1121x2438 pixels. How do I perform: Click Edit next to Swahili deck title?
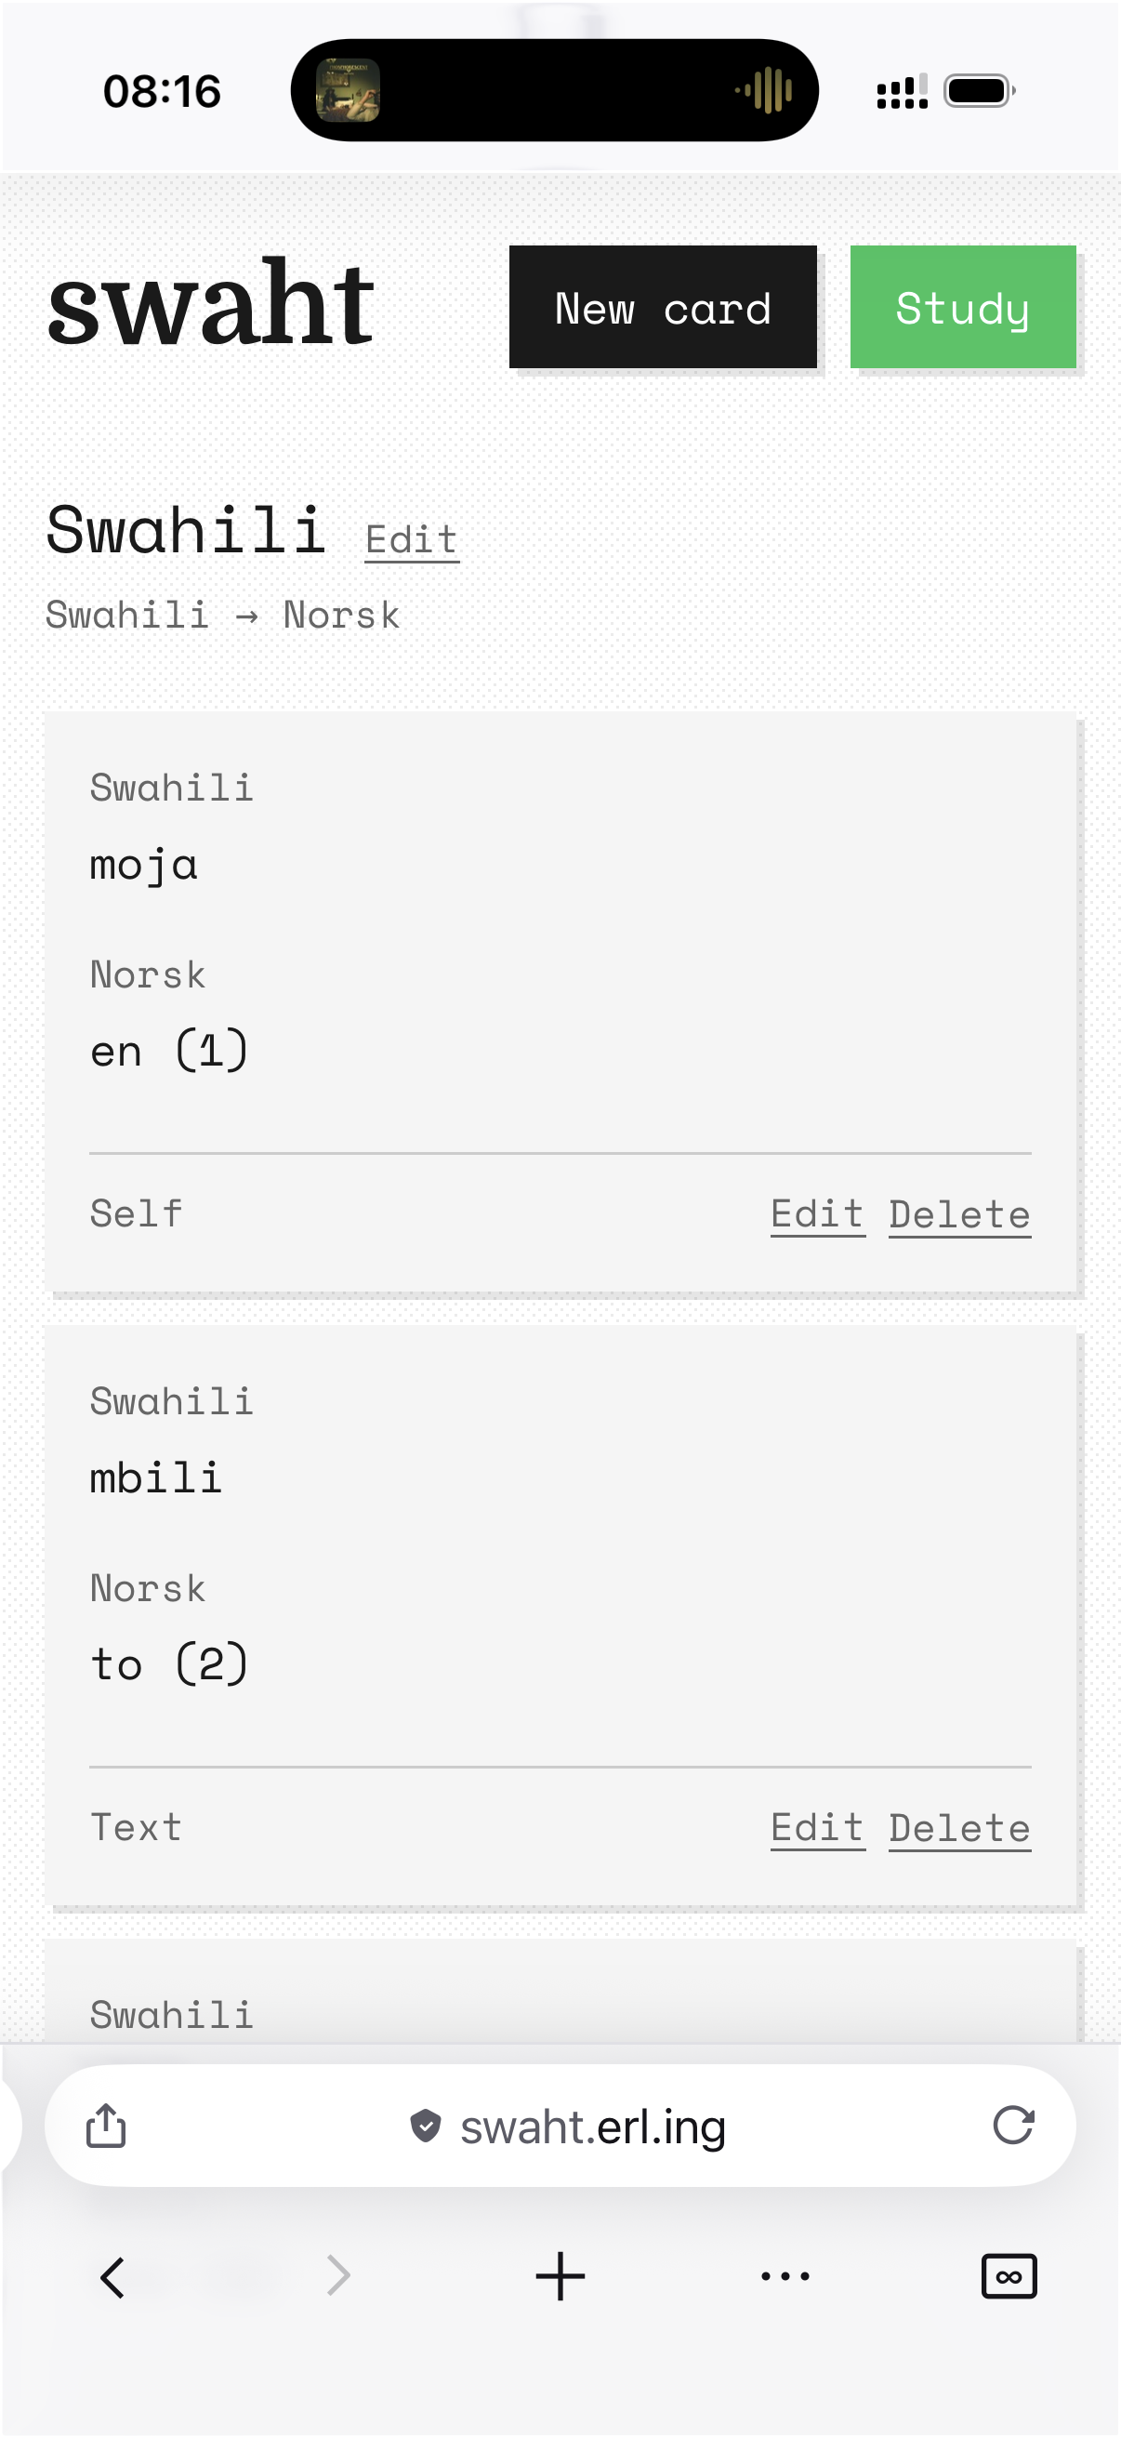(412, 540)
